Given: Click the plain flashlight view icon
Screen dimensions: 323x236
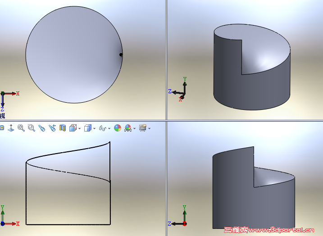Looking at the screenshot, I should (42, 128).
